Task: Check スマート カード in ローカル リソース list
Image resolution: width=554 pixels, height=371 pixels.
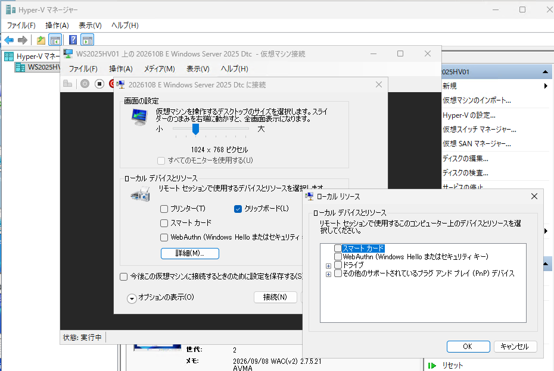Action: (338, 249)
